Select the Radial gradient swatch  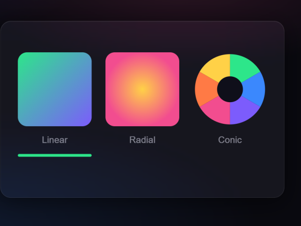coord(142,89)
